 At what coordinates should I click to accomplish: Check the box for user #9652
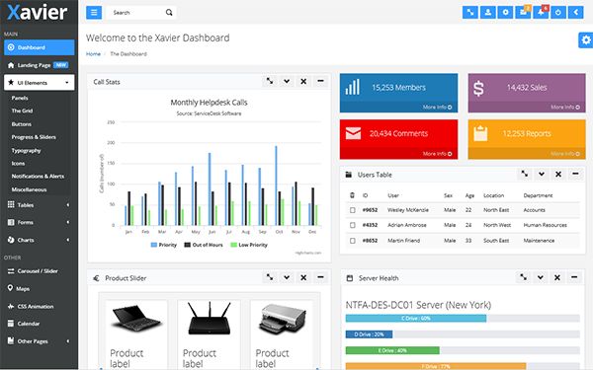[353, 210]
